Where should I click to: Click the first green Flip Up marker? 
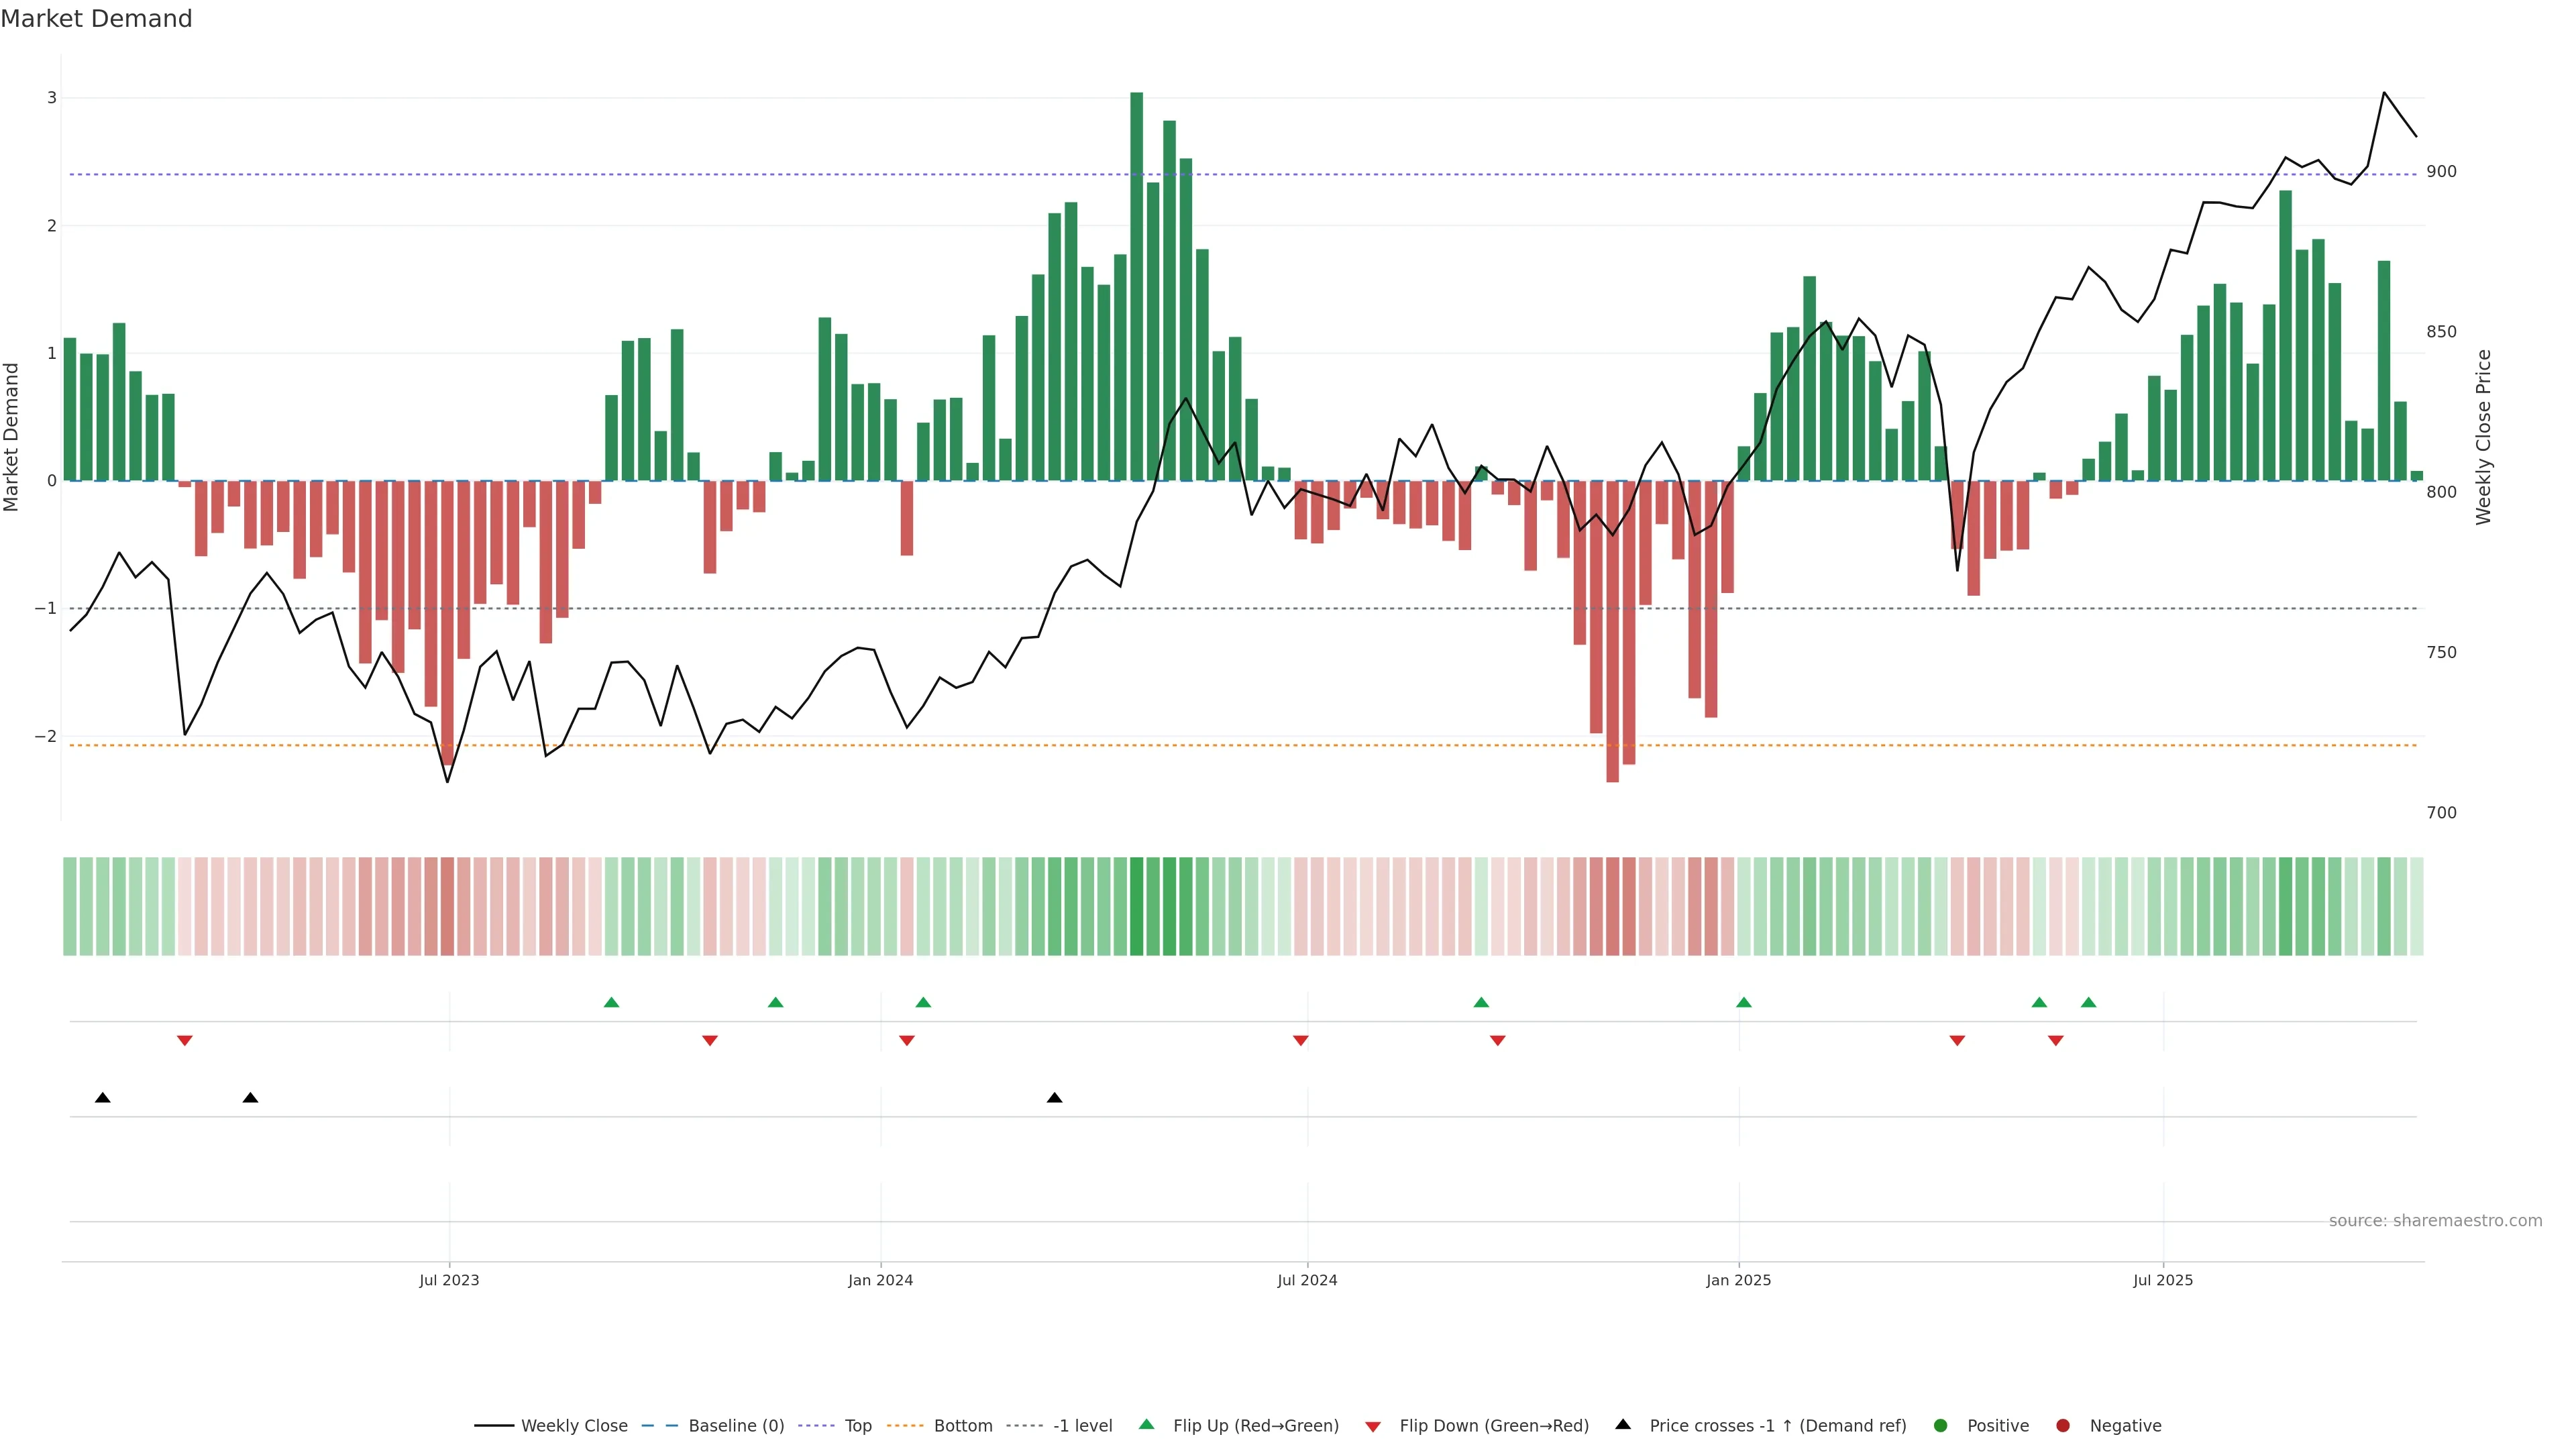tap(611, 1003)
